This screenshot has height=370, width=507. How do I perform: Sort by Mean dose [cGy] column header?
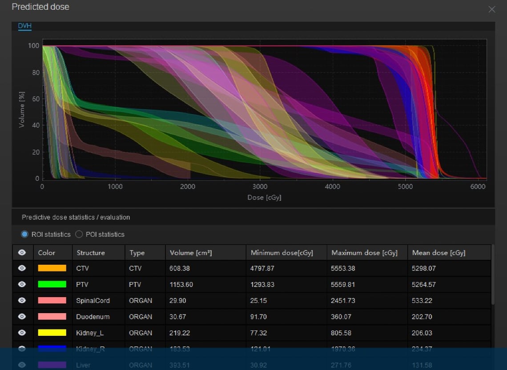pos(450,252)
